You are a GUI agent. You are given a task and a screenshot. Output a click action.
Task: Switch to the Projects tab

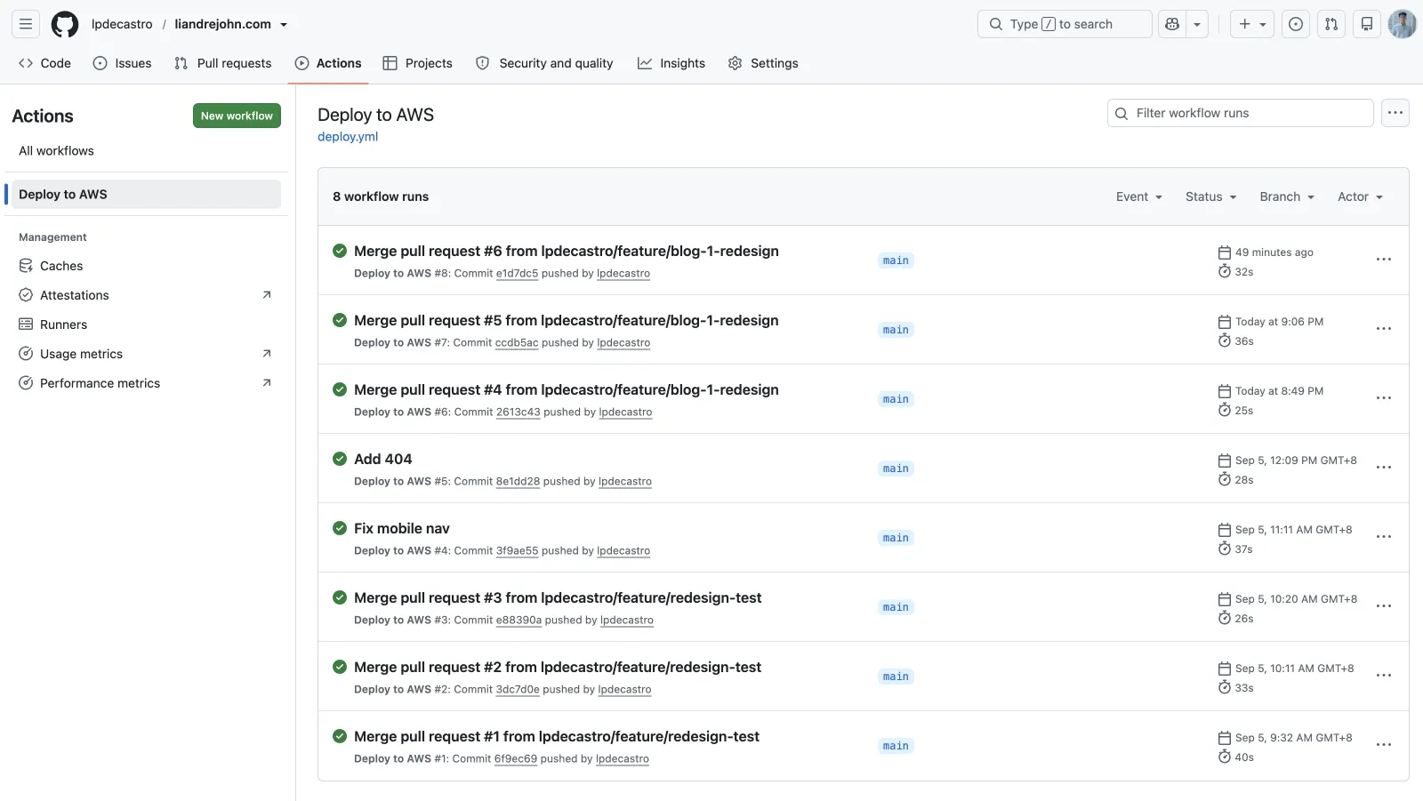point(417,63)
